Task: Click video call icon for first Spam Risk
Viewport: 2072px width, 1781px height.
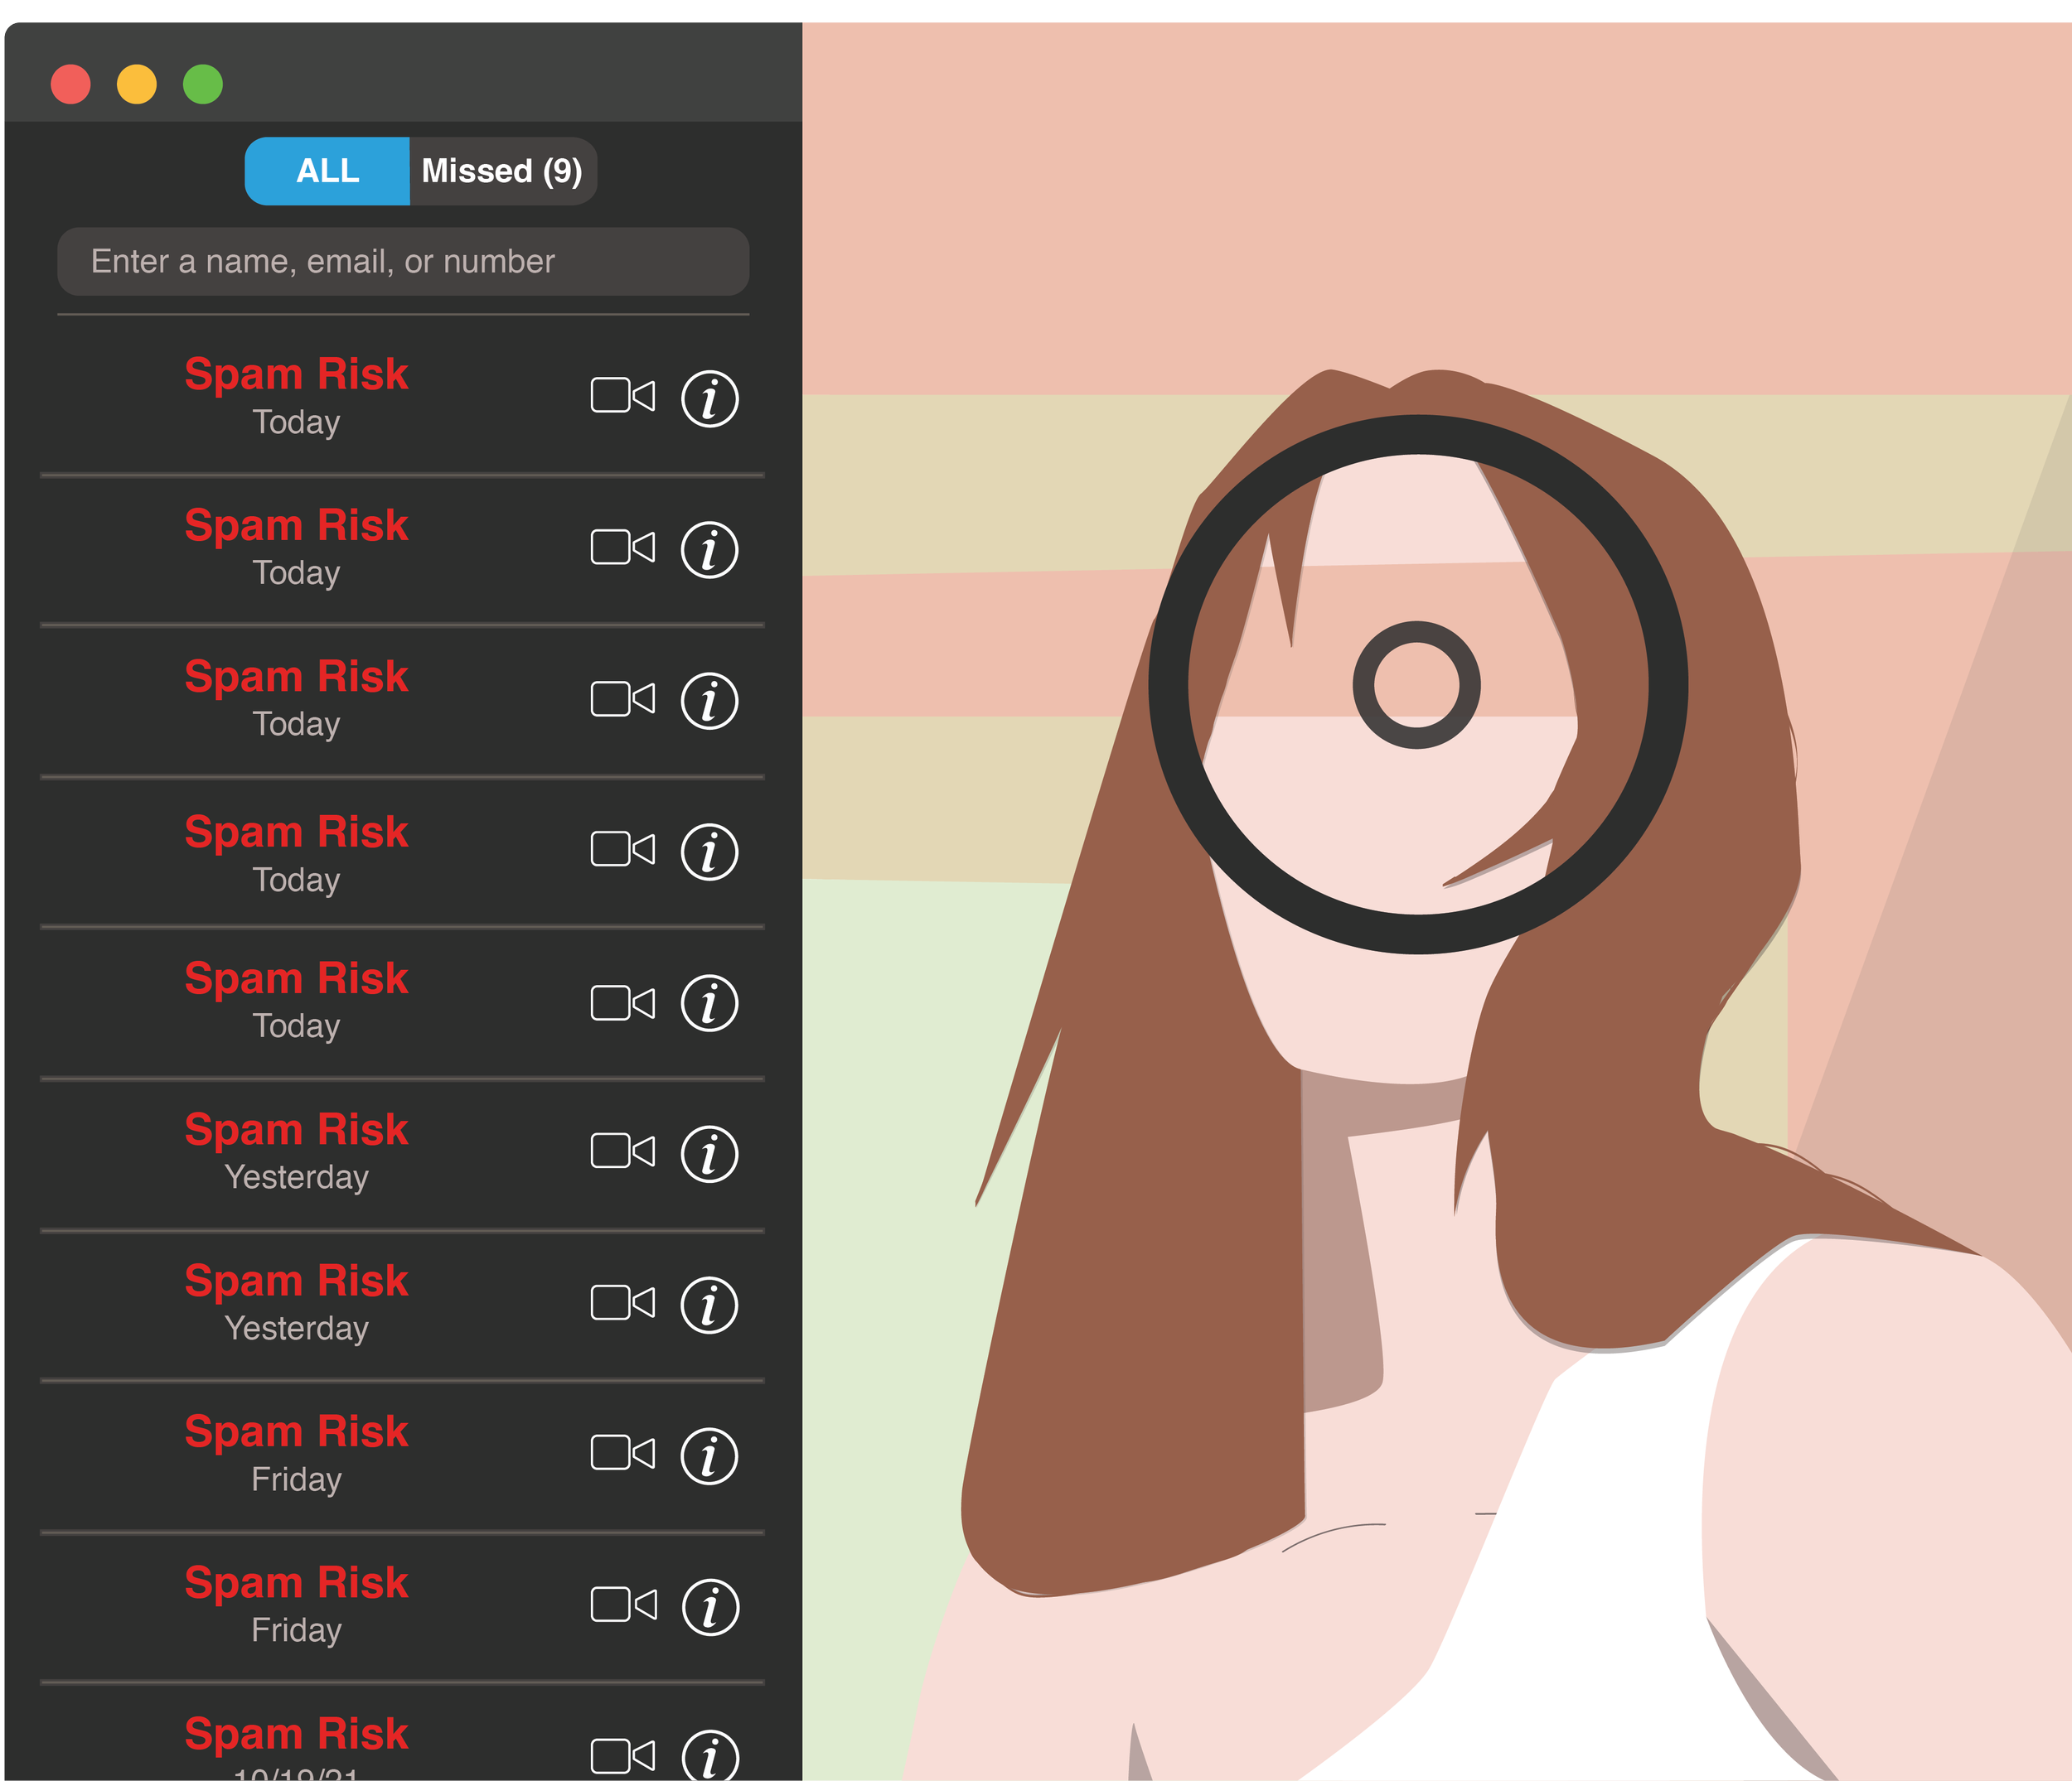Action: [622, 396]
